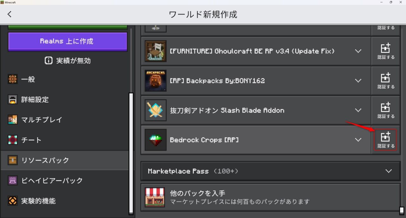The height and width of the screenshot is (218, 406).
Task: Switch to the チート tab
Action: point(65,140)
